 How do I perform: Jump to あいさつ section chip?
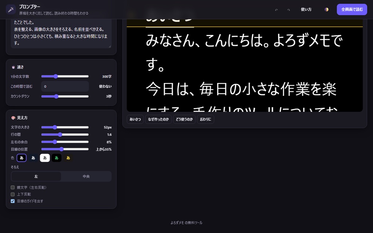click(x=135, y=119)
